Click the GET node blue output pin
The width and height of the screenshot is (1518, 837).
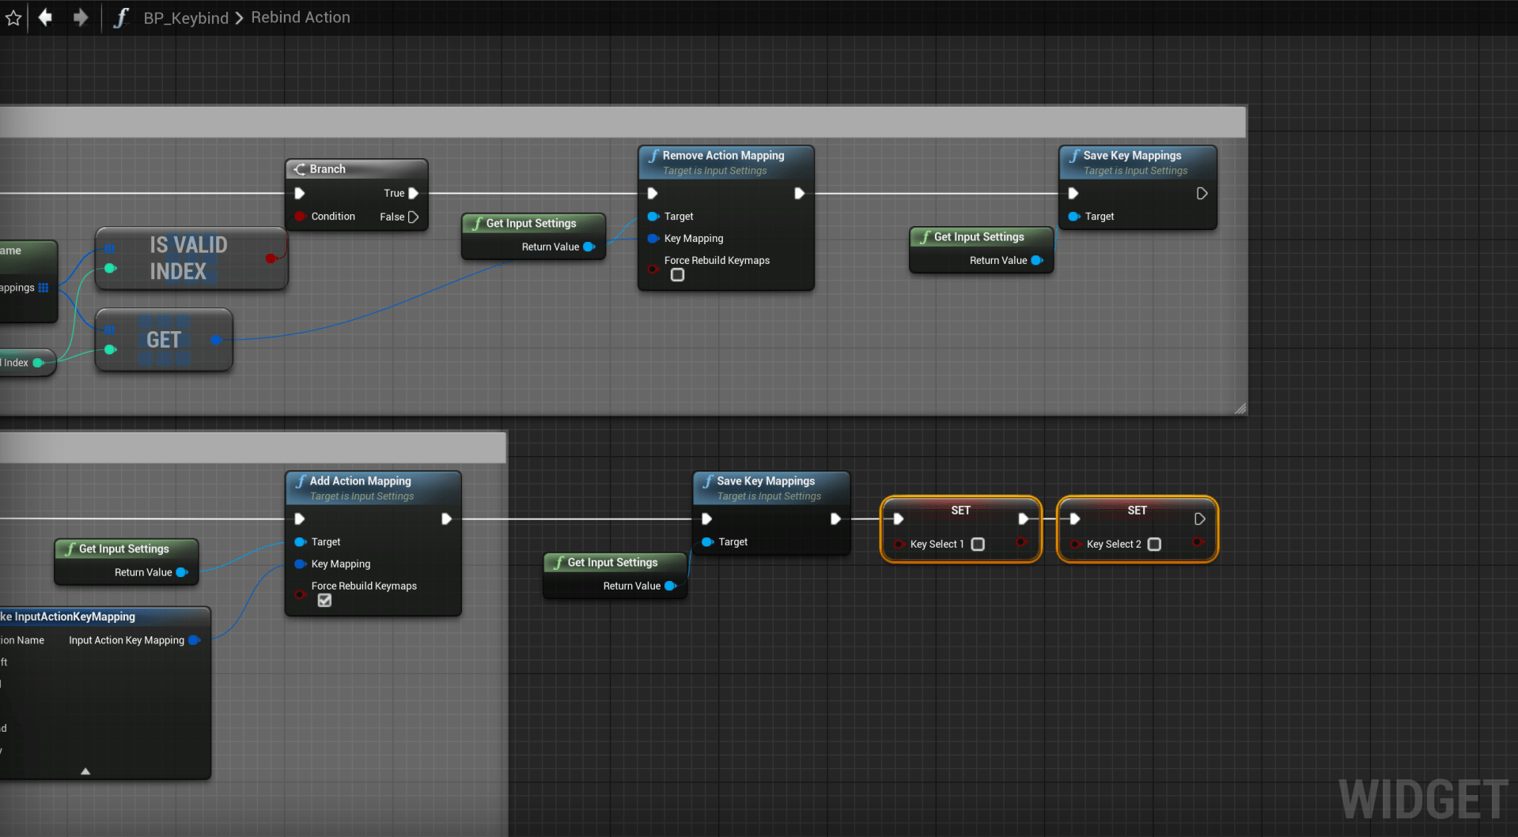pos(216,340)
